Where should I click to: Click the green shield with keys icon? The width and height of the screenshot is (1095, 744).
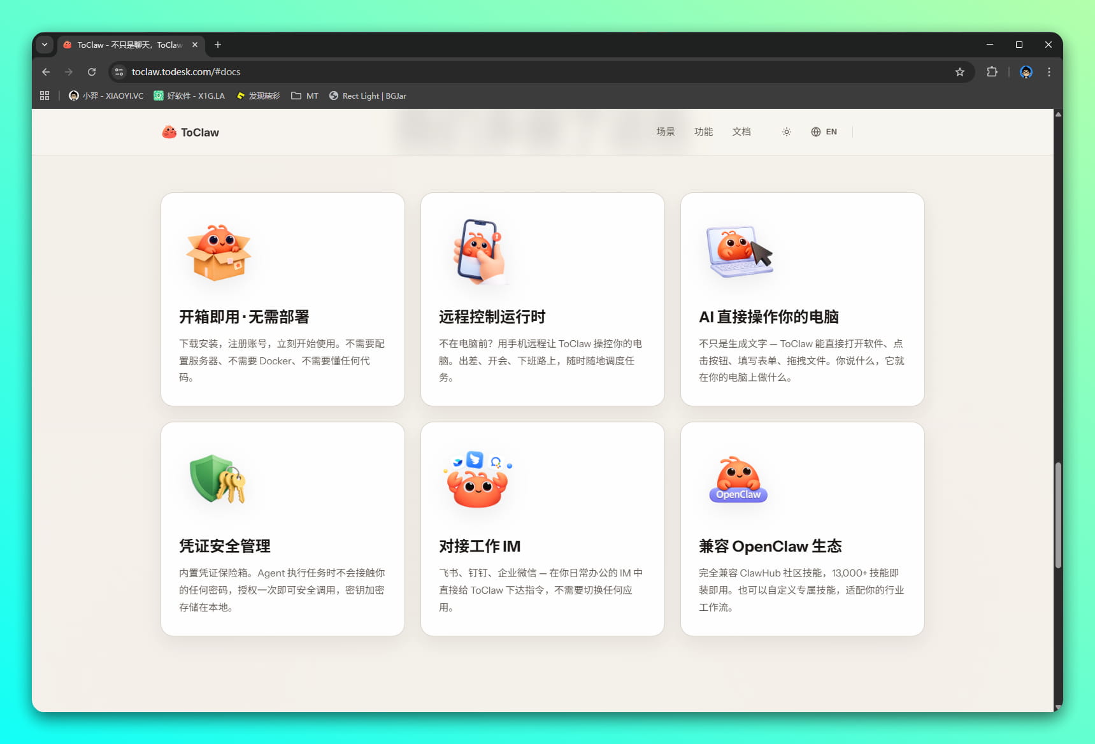pyautogui.click(x=217, y=480)
